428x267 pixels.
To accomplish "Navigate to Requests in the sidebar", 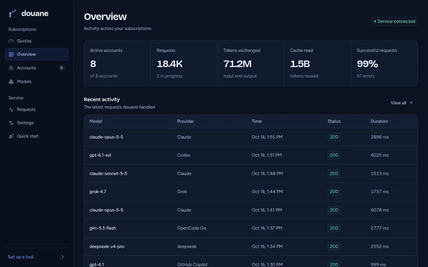I will [37, 109].
